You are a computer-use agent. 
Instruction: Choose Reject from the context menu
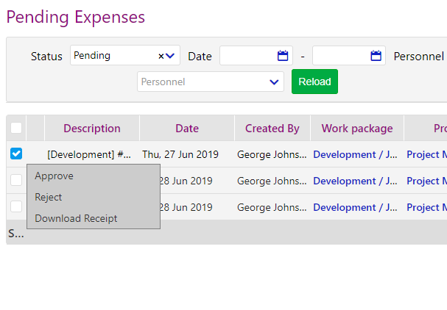tap(49, 198)
